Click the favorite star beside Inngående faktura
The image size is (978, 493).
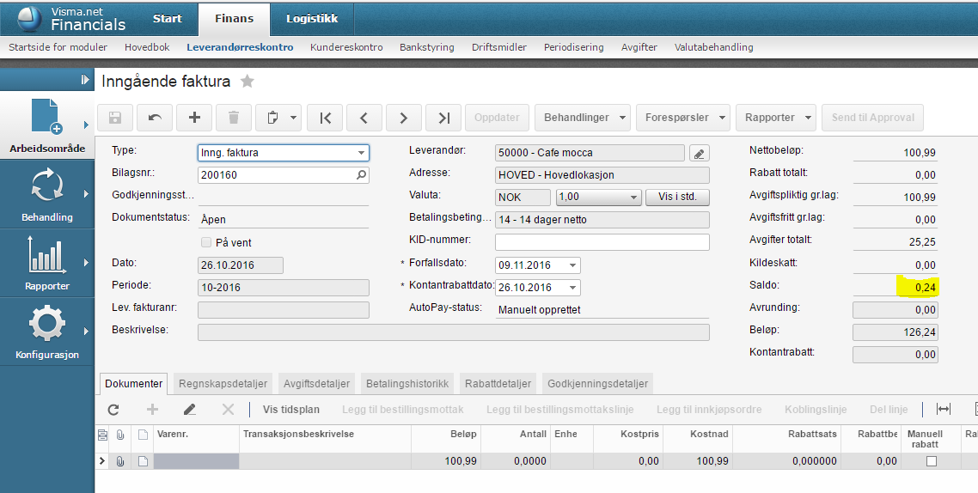[248, 82]
